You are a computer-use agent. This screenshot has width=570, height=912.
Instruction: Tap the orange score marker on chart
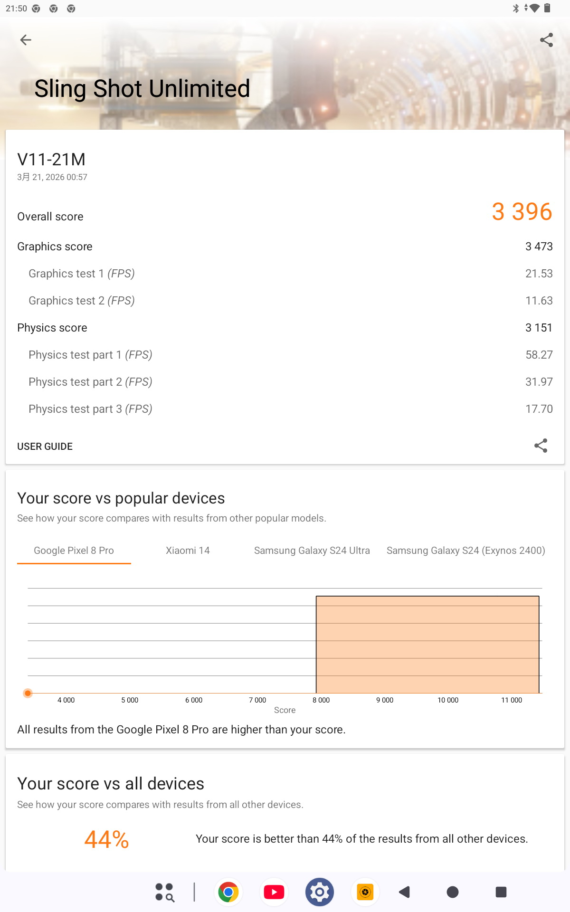pos(28,693)
